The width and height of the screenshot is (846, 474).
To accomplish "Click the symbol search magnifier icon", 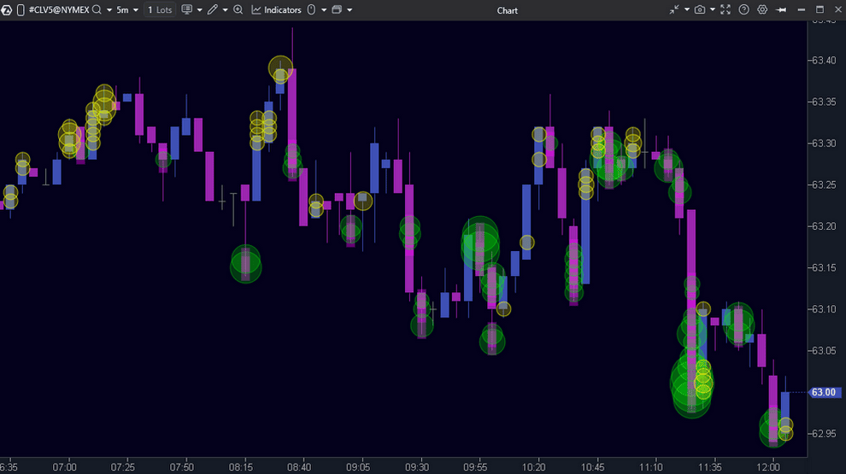I will (x=97, y=10).
